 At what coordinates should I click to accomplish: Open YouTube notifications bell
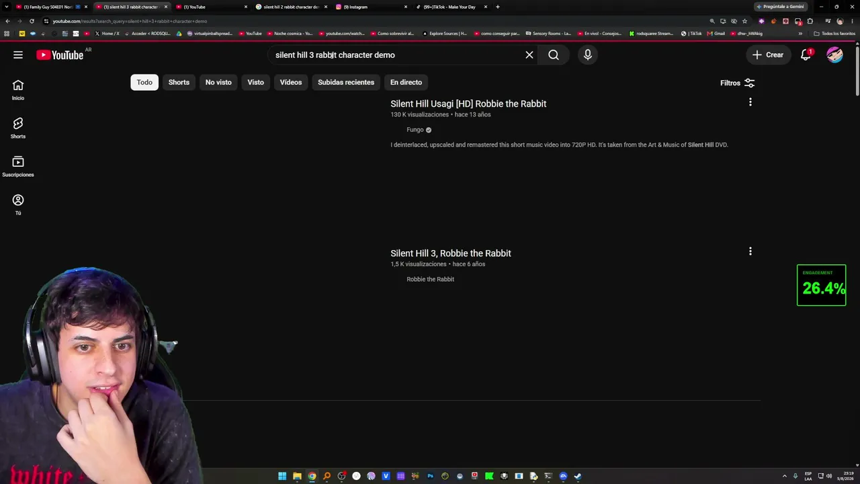(806, 55)
